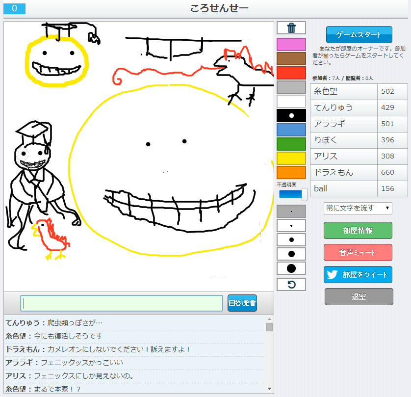This screenshot has height=397, width=411.
Task: Pick the selected black color swatch
Action: coord(291,115)
